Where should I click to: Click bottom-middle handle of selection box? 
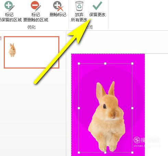(105, 153)
